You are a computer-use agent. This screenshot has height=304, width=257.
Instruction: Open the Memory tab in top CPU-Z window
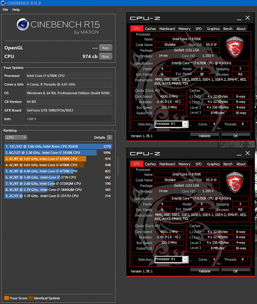[184, 29]
